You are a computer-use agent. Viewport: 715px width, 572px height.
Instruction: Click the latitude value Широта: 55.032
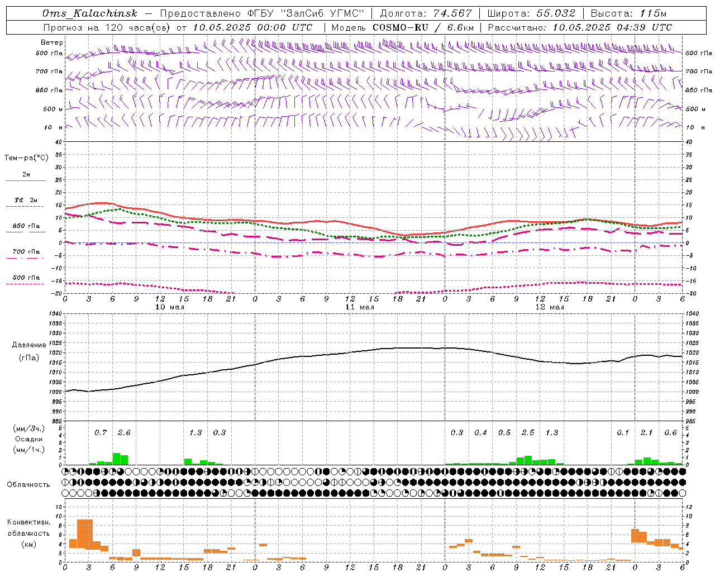pos(531,13)
